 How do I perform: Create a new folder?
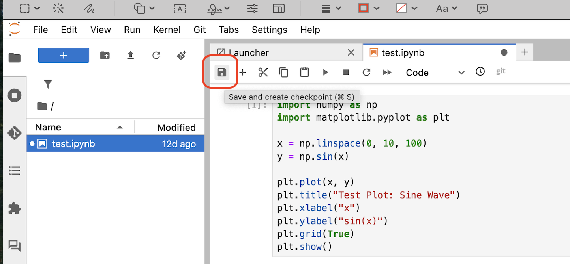105,56
